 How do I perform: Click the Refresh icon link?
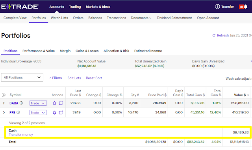214,35
